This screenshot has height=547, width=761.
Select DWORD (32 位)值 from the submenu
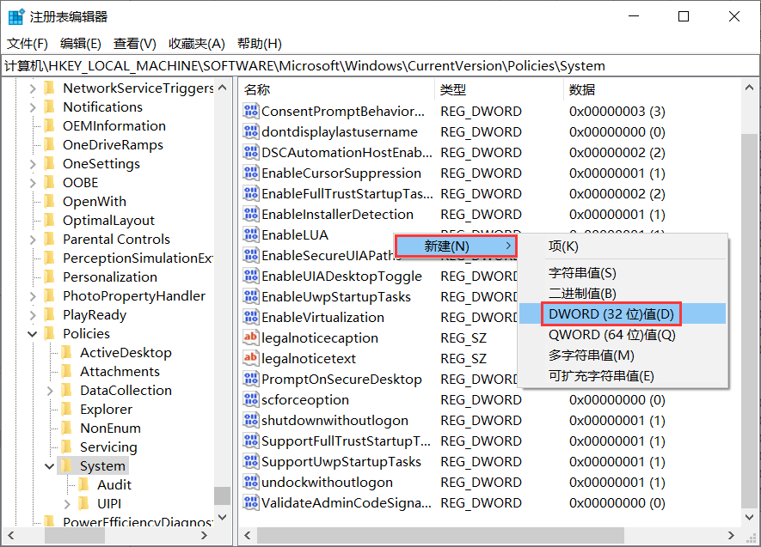click(611, 313)
